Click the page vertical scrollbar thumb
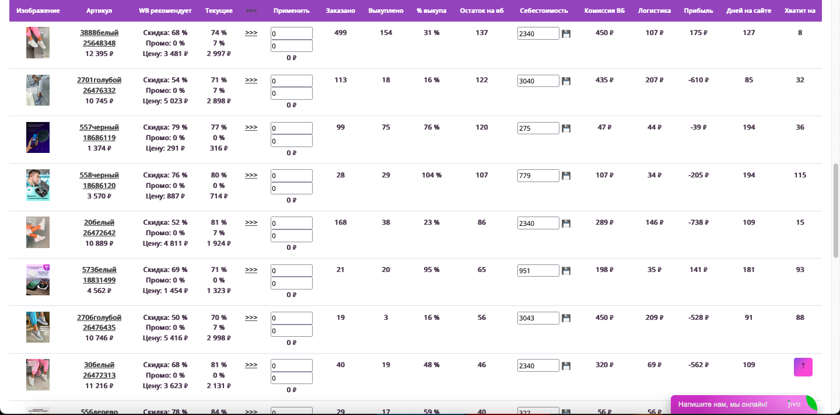The width and height of the screenshot is (840, 415). pos(835,210)
